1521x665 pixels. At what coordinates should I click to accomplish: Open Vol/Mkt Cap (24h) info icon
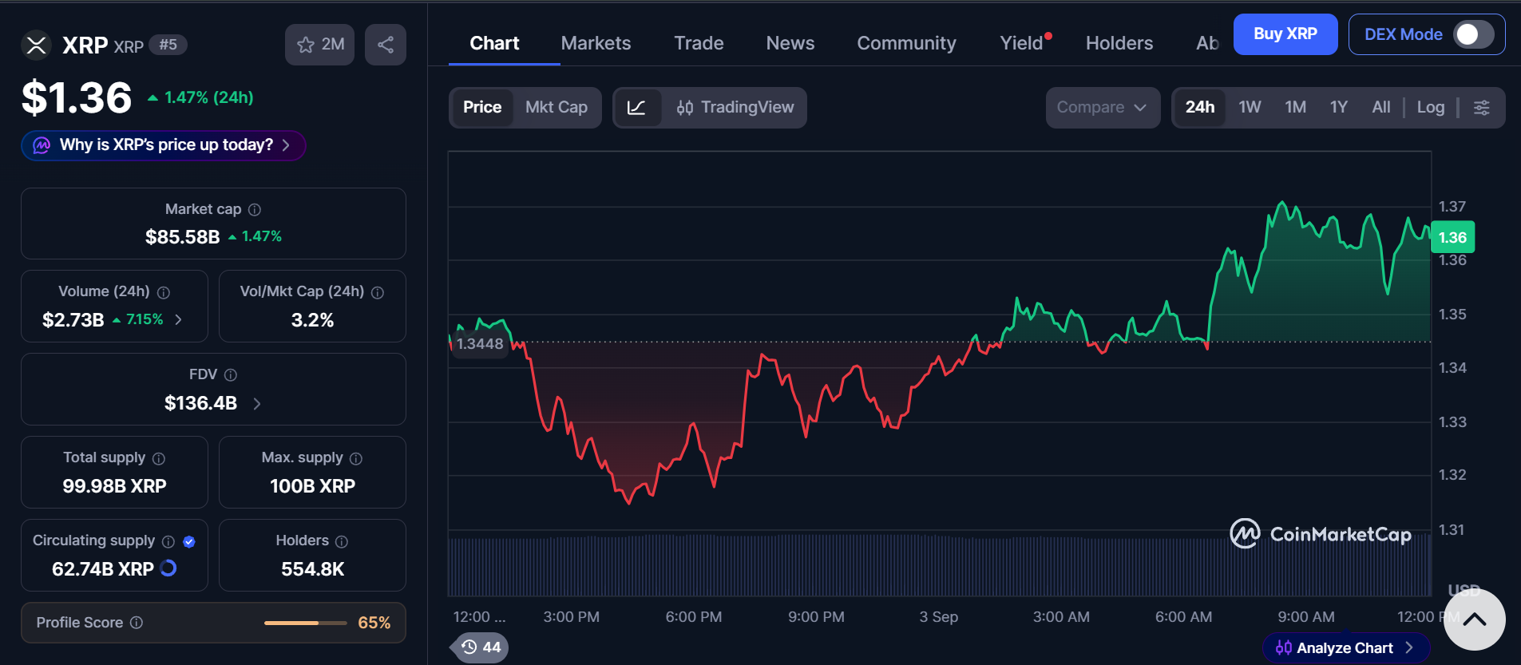click(x=378, y=293)
